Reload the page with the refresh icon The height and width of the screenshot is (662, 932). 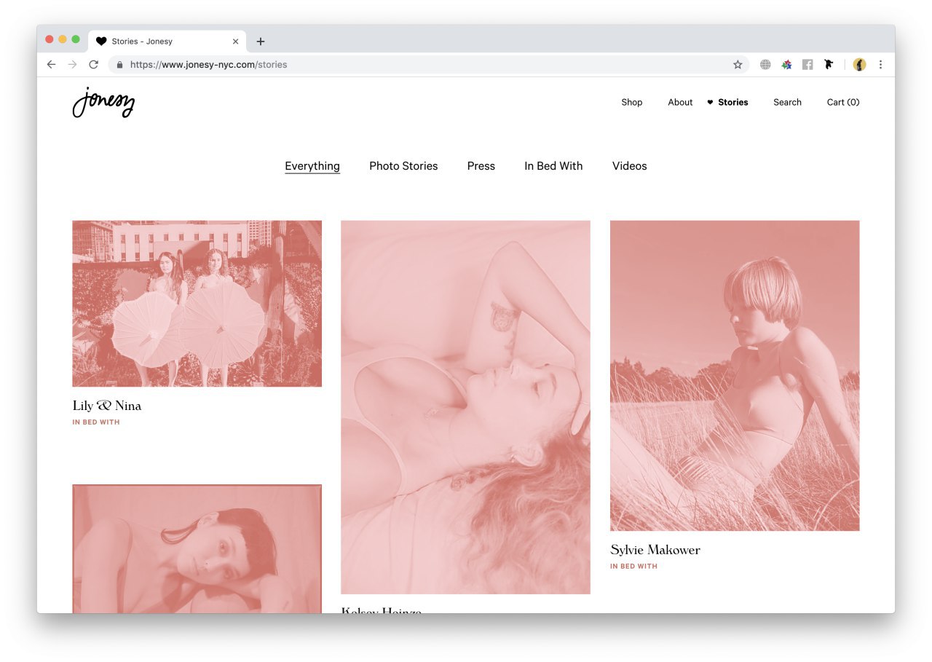click(x=93, y=64)
